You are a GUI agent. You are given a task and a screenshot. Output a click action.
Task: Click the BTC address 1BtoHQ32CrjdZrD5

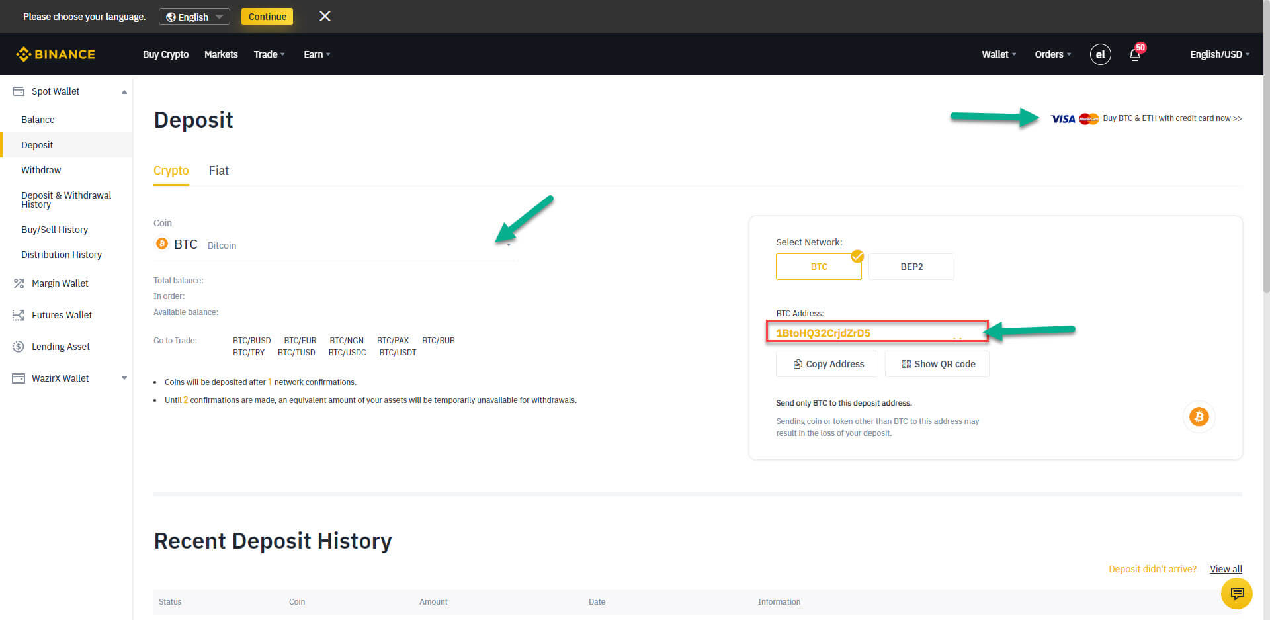[x=823, y=333]
